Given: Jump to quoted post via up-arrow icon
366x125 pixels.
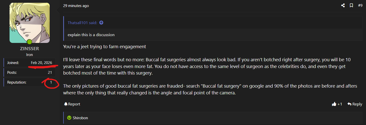Looking at the screenshot, I should pos(101,23).
